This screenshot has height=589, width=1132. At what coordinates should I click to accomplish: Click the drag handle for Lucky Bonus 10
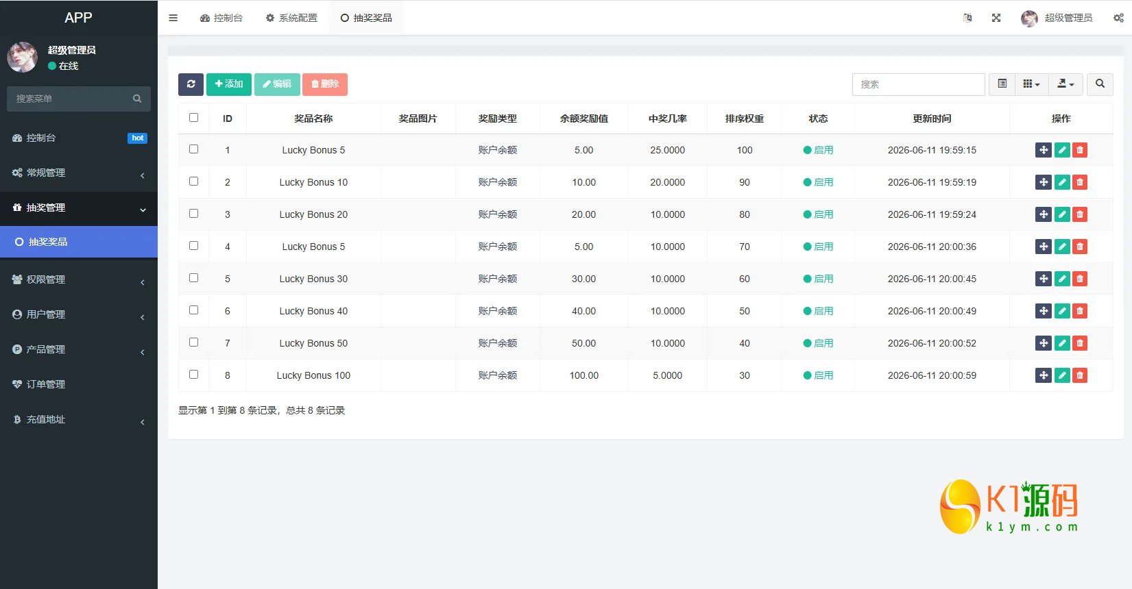[1044, 182]
